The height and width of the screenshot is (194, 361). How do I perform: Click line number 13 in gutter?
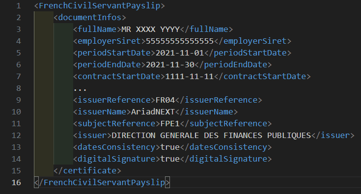click(x=16, y=147)
